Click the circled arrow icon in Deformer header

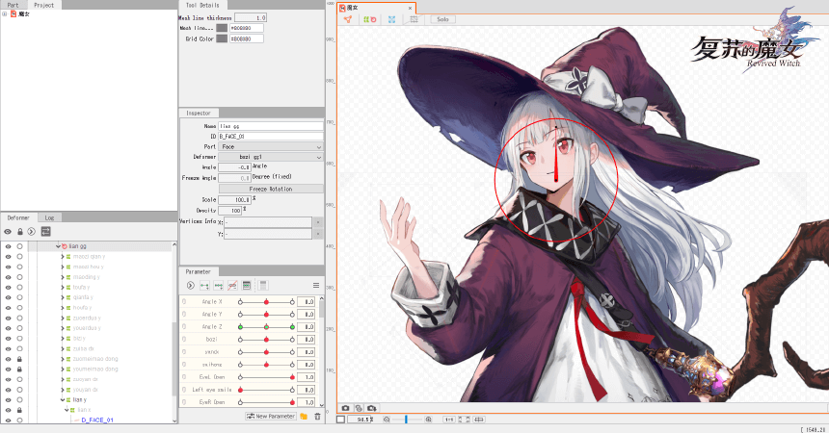click(x=32, y=232)
